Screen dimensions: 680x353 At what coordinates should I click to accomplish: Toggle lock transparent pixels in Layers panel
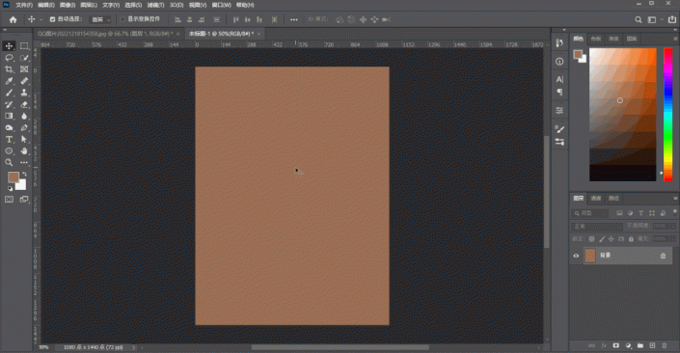(591, 239)
